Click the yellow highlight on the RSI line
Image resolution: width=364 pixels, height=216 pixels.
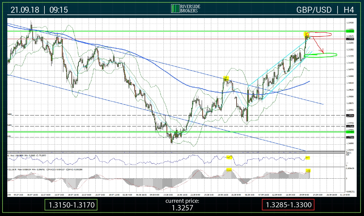(x=307, y=158)
